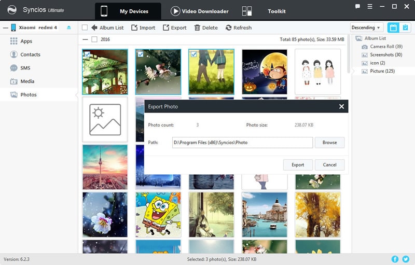Screen dimensions: 415x265
Task: Open the Facebook link icon
Action: point(395,259)
